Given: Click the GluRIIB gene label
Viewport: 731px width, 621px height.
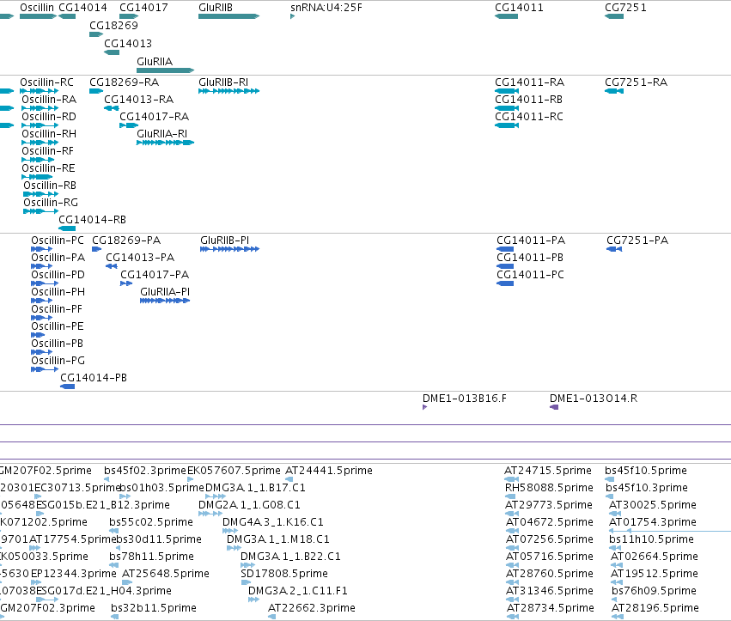Looking at the screenshot, I should pos(216,8).
